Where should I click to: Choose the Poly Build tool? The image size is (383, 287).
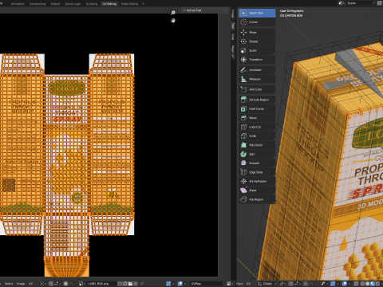point(257,145)
